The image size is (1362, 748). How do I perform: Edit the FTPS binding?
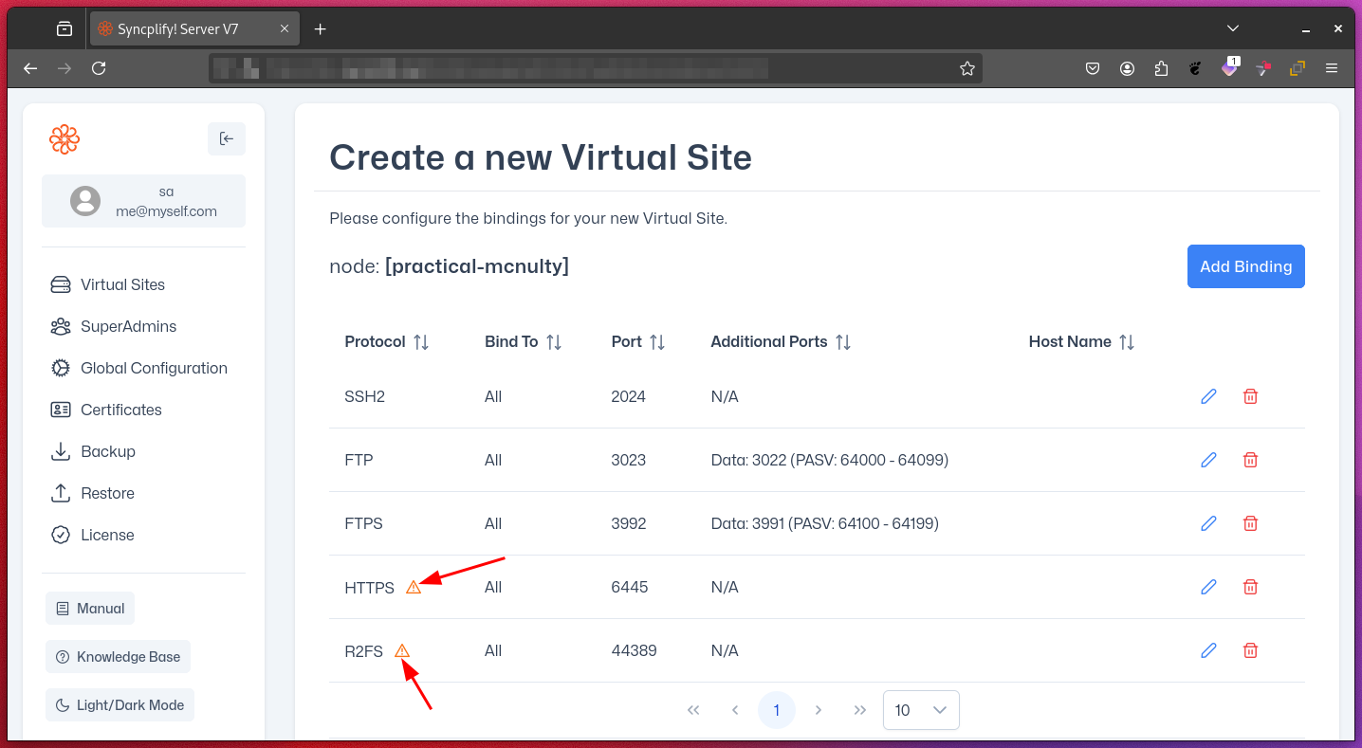[x=1207, y=522]
